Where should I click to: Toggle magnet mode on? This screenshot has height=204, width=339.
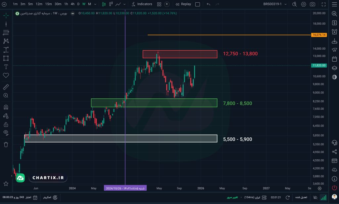pyautogui.click(x=6, y=108)
